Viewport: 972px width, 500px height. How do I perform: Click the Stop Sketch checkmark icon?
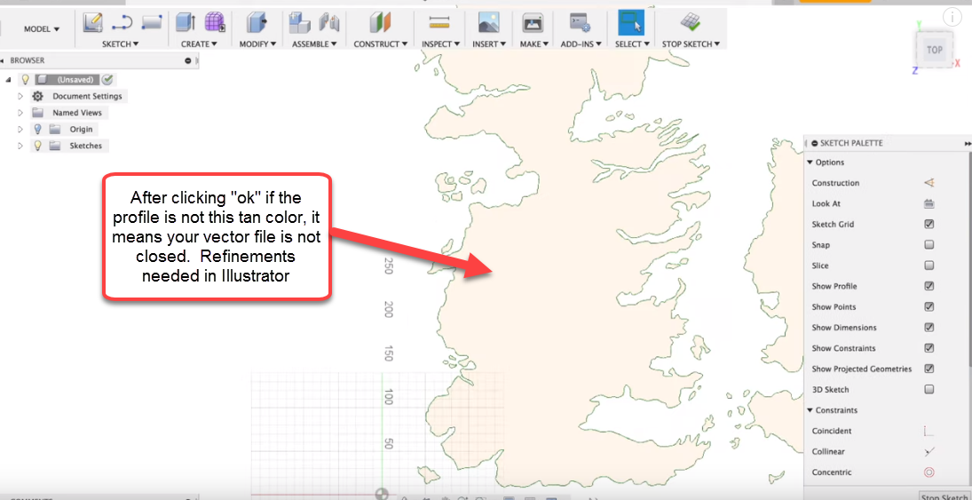pos(690,23)
